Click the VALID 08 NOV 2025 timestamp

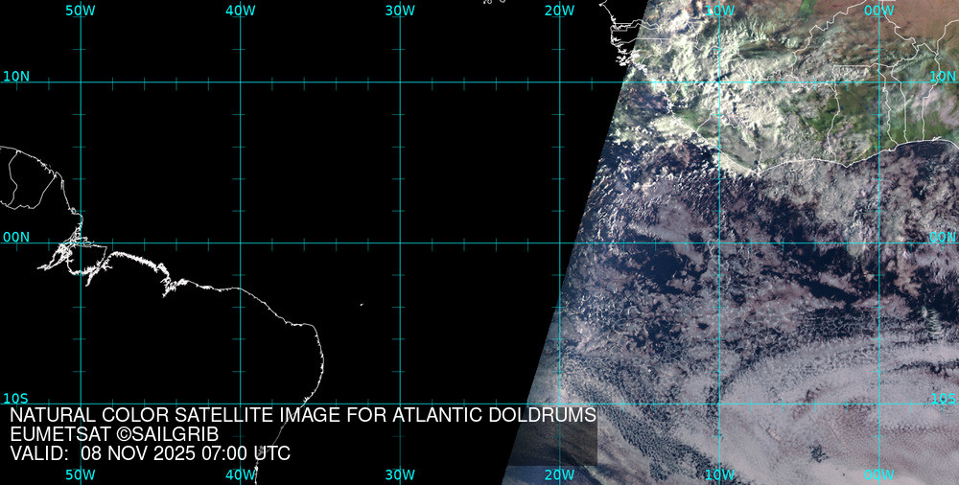(150, 453)
